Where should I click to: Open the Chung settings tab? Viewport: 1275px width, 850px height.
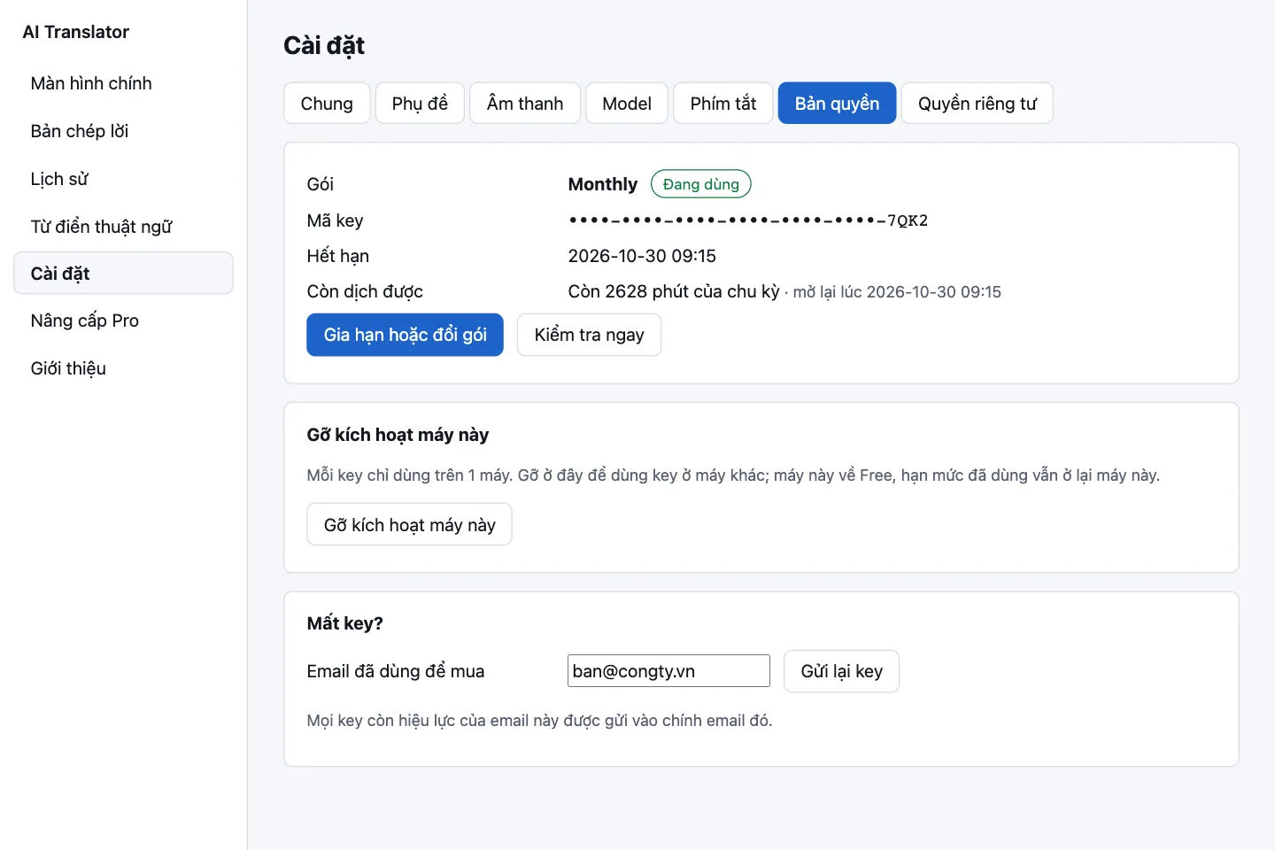pyautogui.click(x=327, y=104)
